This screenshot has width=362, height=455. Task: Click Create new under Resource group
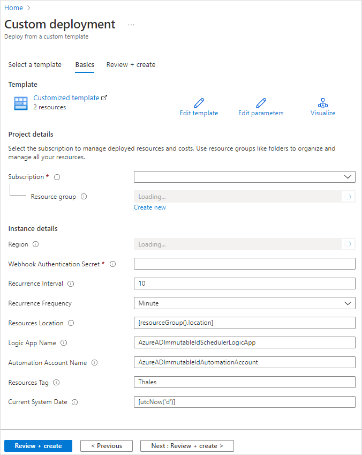coord(149,207)
